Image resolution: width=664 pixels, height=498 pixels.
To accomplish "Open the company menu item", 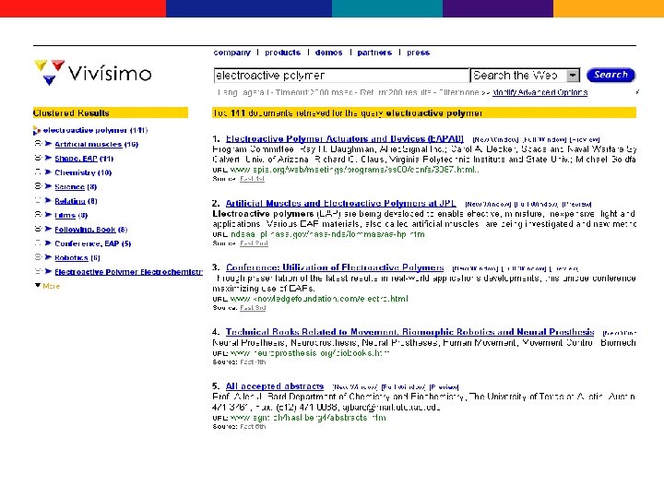I will click(232, 53).
